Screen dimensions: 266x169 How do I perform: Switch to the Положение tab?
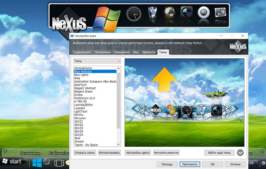coord(103,52)
